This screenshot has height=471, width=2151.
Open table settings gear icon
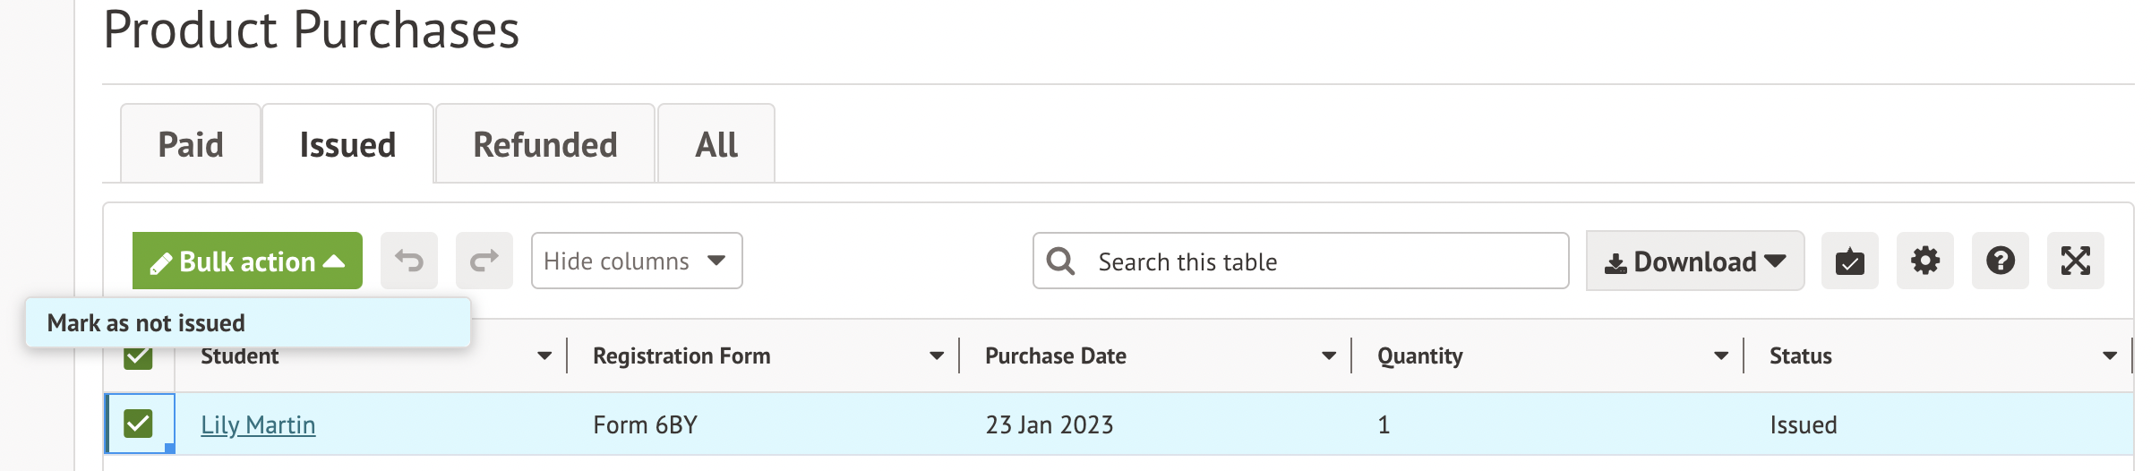coord(1924,261)
